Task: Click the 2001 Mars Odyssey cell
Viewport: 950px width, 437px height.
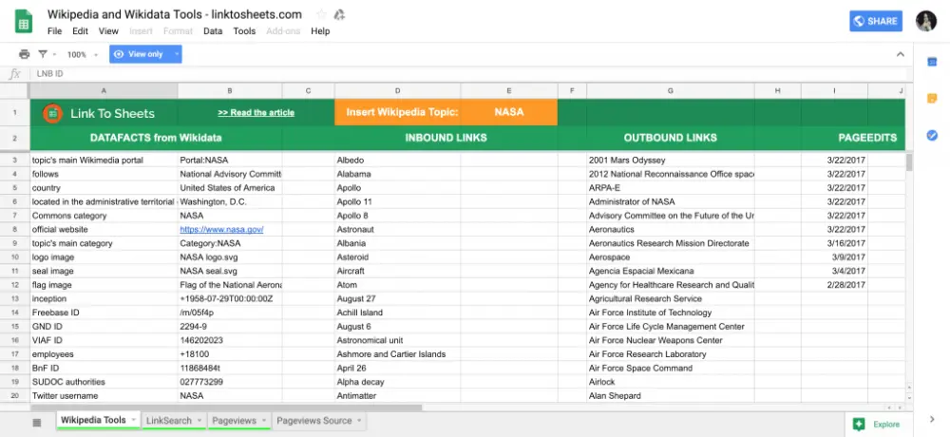Action: coord(670,160)
